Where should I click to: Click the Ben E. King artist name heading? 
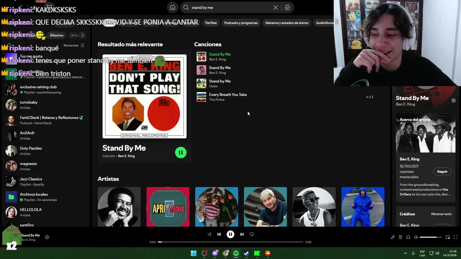coord(409,159)
